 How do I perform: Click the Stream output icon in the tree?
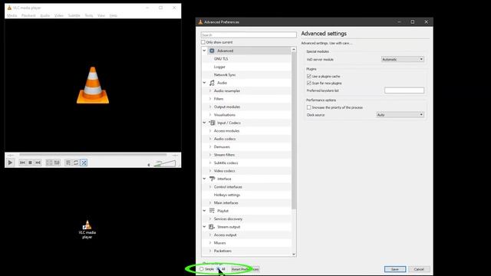(212, 227)
